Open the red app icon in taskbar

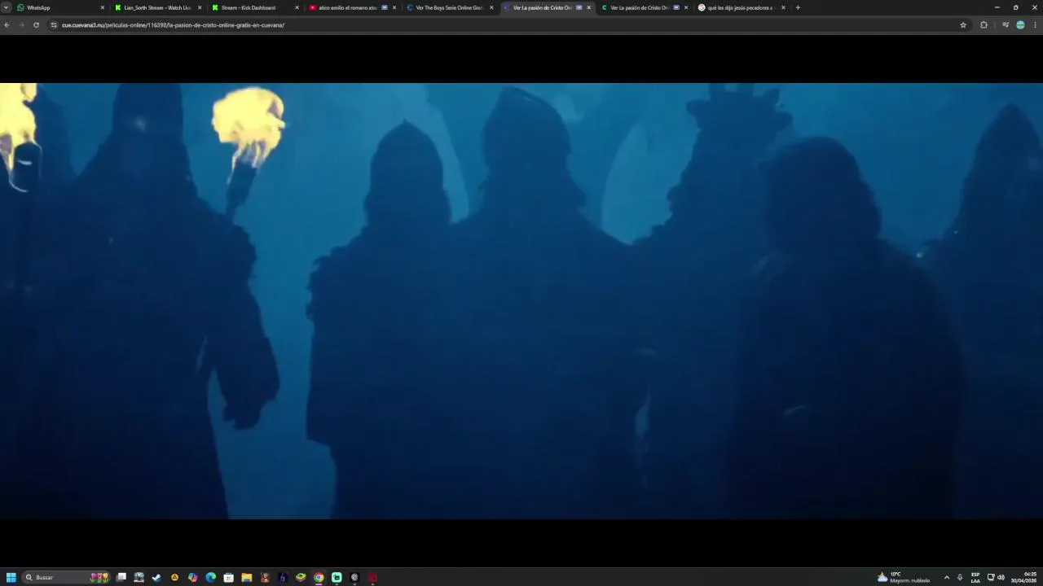tap(372, 577)
